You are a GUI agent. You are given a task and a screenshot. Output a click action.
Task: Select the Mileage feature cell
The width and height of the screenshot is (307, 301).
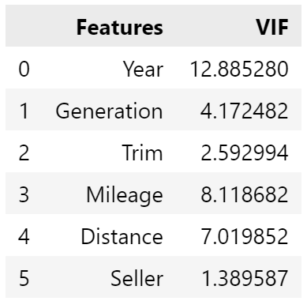coord(125,195)
